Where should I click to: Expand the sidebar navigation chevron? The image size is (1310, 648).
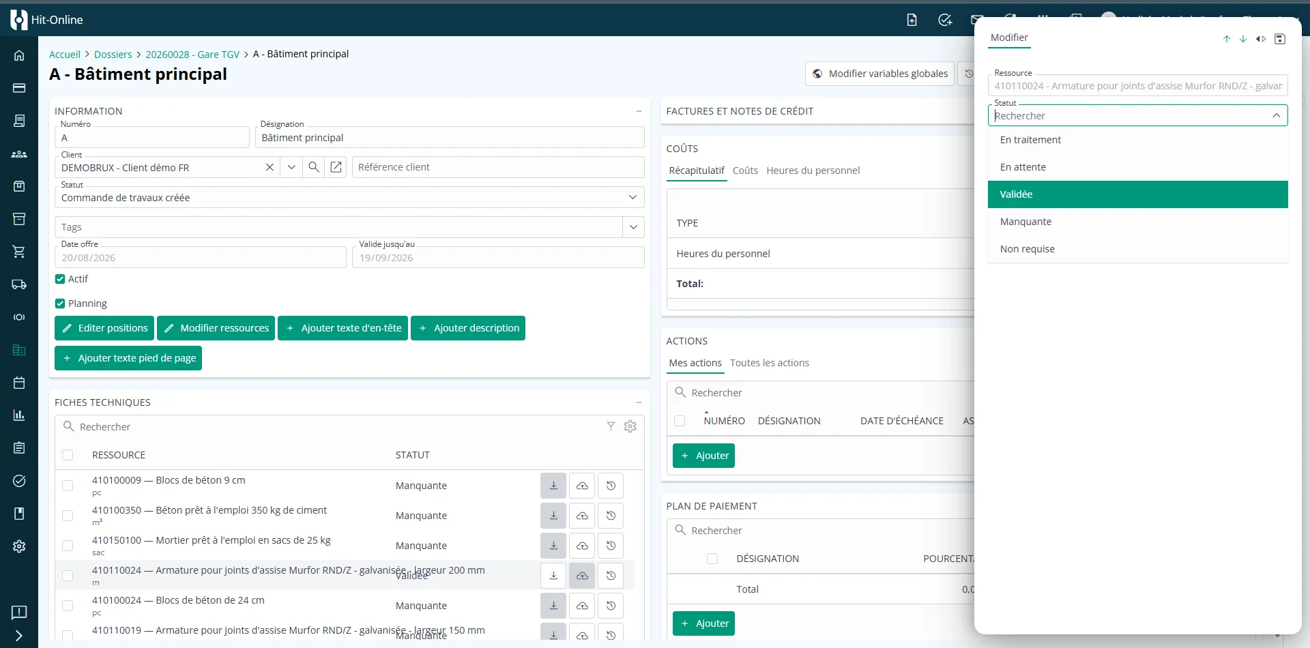point(19,636)
